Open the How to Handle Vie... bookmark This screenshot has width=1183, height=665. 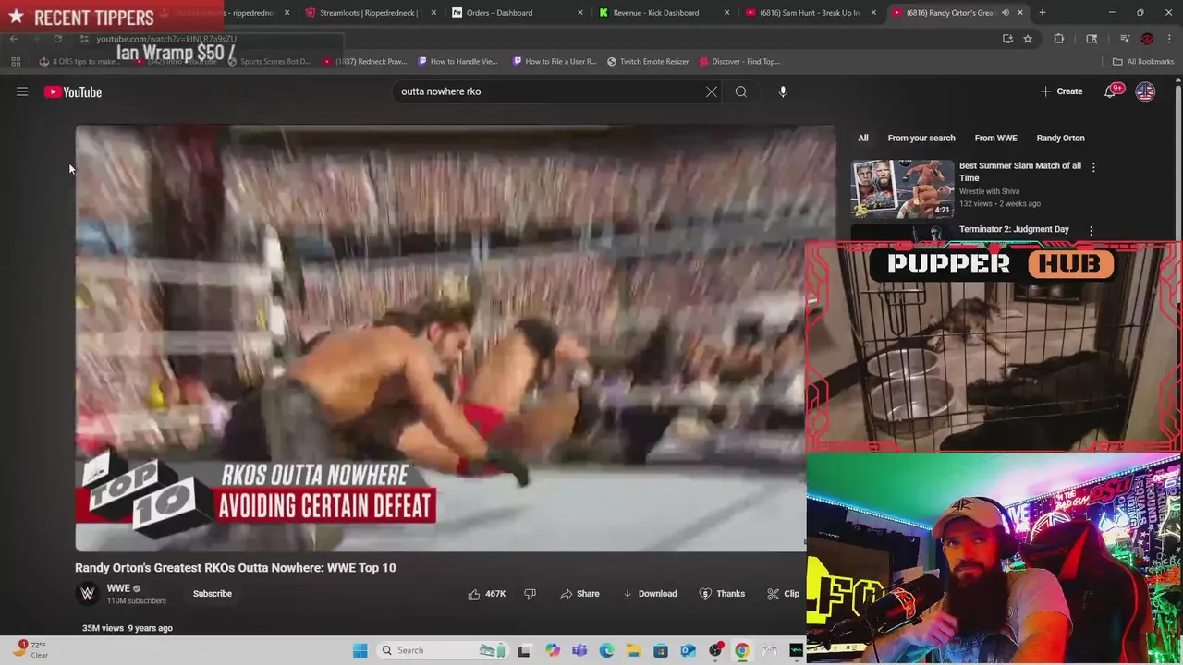[x=457, y=61]
